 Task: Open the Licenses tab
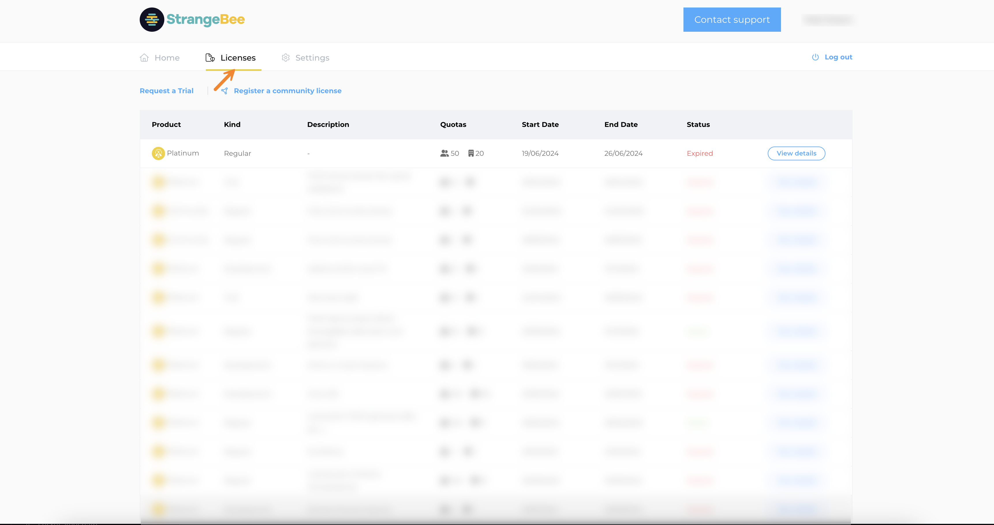click(x=231, y=58)
